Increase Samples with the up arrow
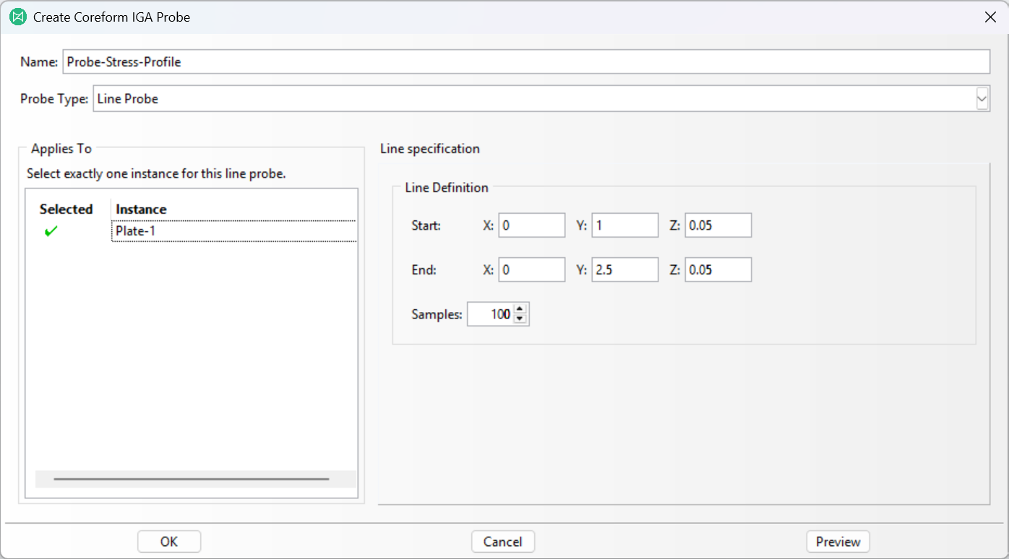The height and width of the screenshot is (559, 1009). 520,309
